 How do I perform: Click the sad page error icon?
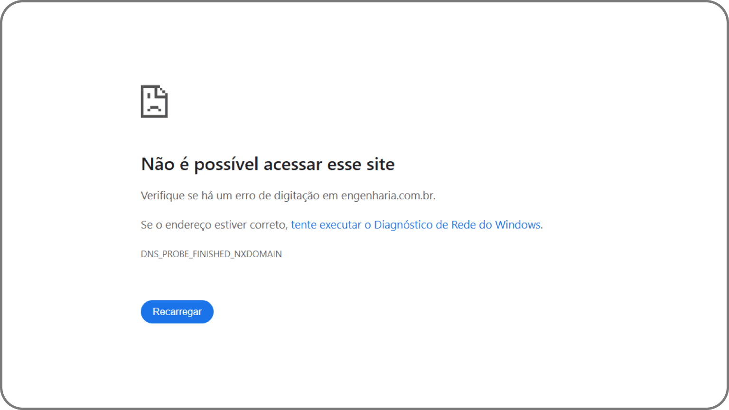(154, 101)
